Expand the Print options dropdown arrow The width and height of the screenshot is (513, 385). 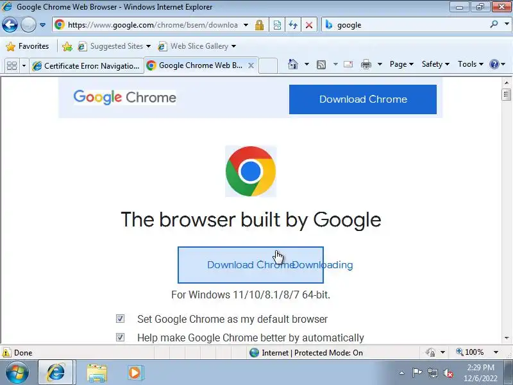(380, 64)
